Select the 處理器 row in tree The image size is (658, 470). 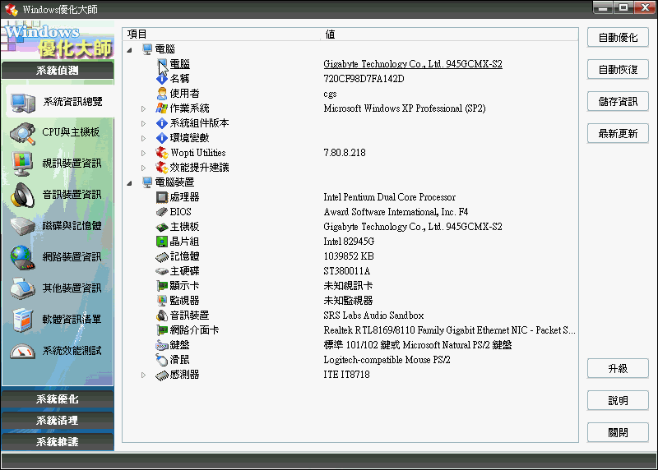point(184,197)
